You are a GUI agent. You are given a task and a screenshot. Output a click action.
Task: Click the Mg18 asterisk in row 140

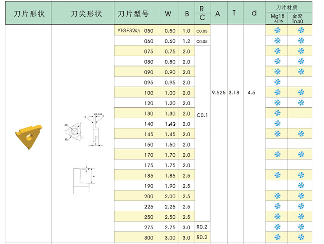[277, 123]
